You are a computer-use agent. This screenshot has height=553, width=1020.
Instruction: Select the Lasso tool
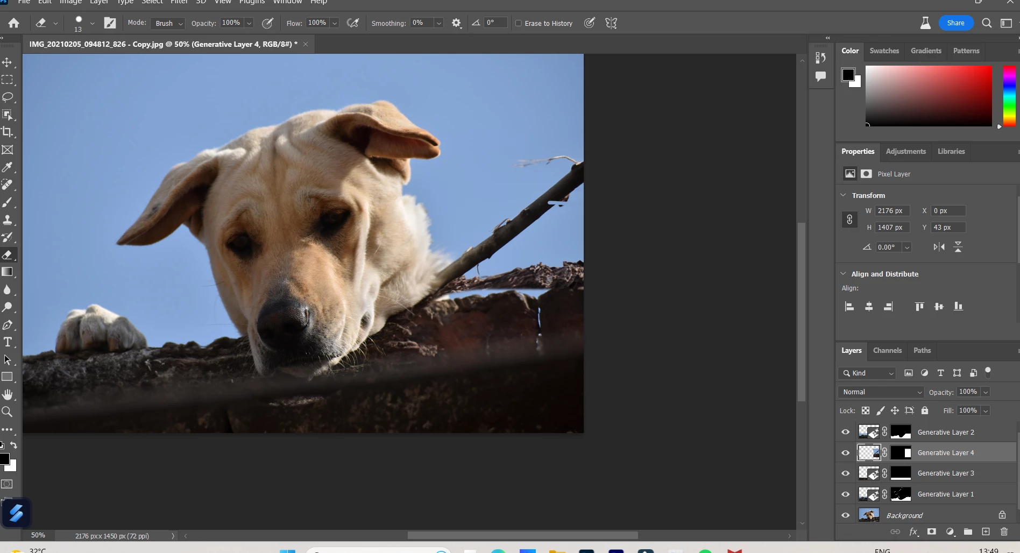pyautogui.click(x=8, y=97)
